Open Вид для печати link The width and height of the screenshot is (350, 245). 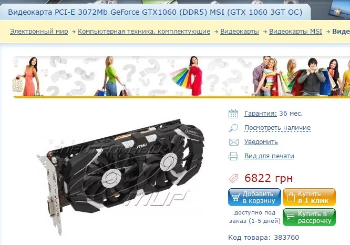click(269, 156)
